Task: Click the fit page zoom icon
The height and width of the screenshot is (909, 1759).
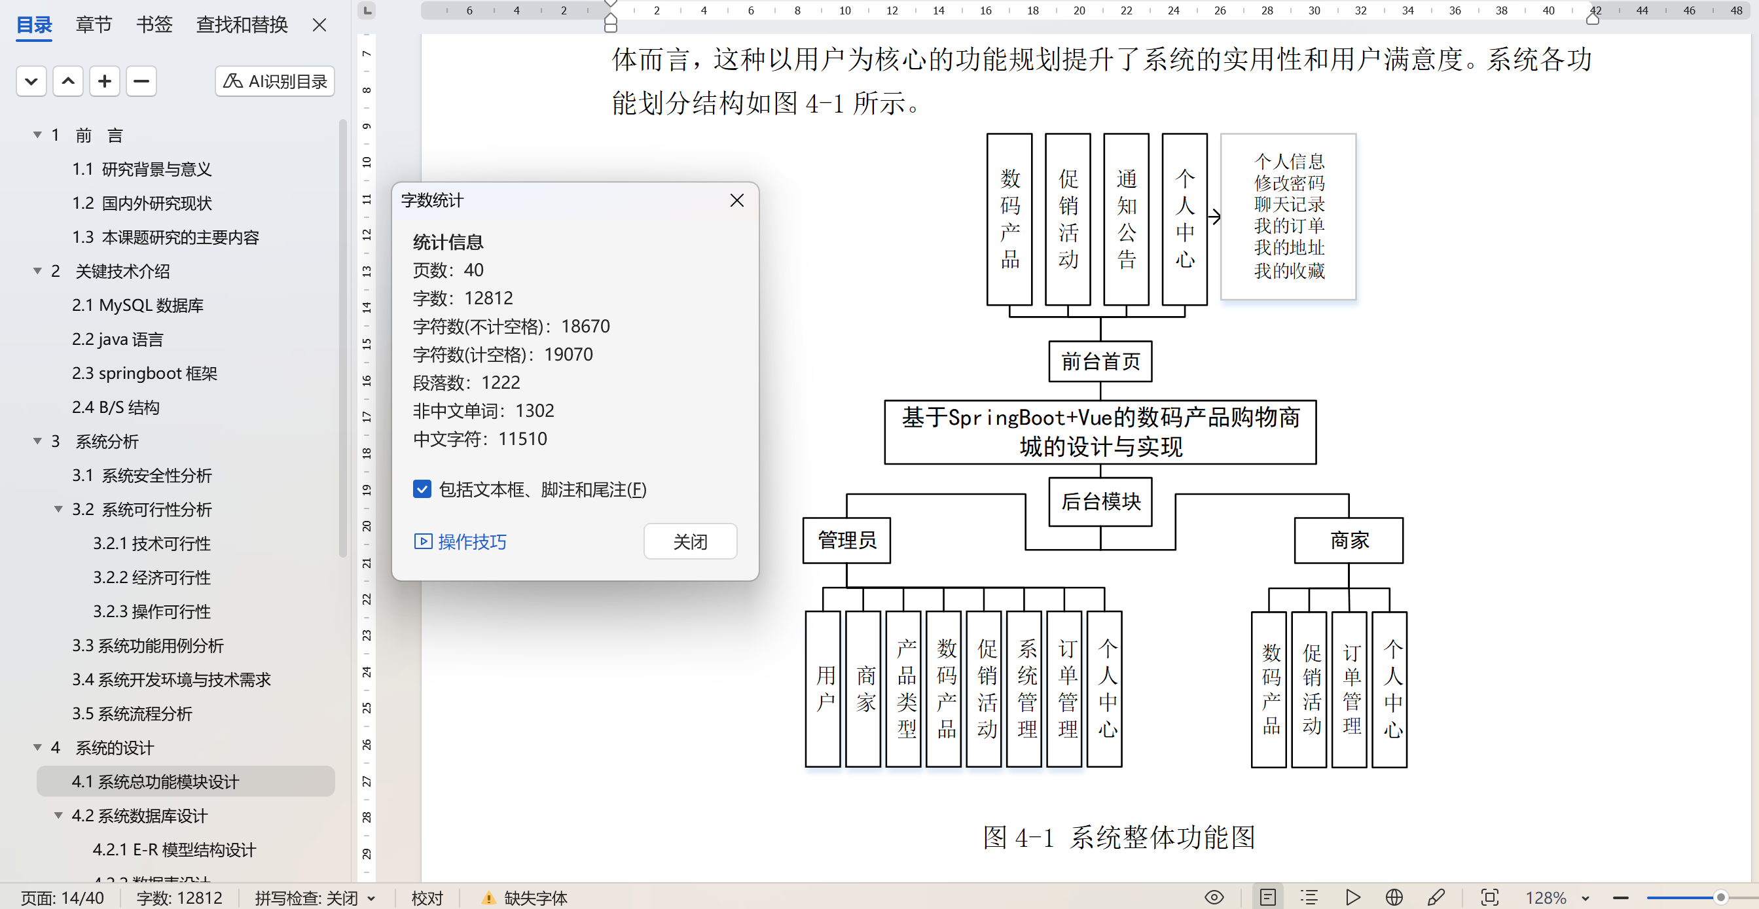Action: pyautogui.click(x=1489, y=897)
